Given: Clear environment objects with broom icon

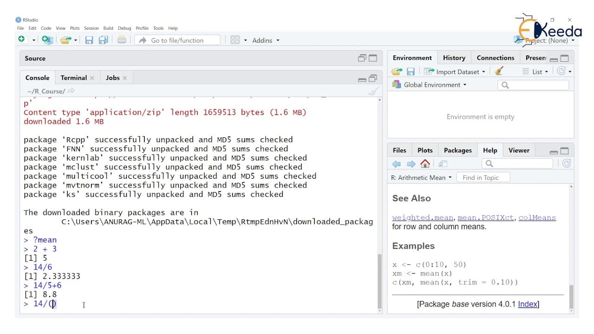Looking at the screenshot, I should [499, 71].
